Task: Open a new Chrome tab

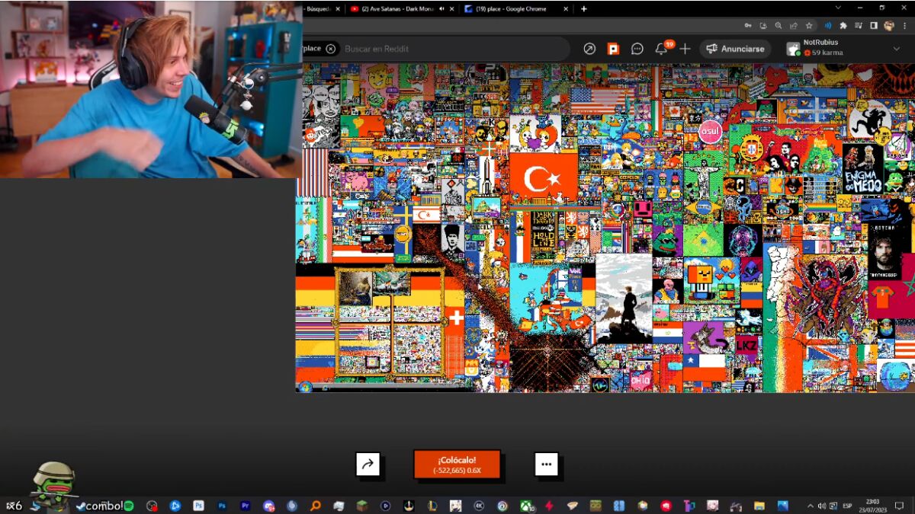Action: [x=584, y=9]
